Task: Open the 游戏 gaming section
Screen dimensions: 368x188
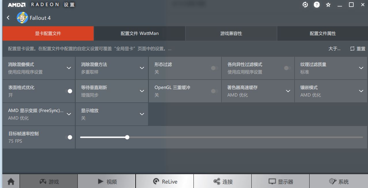Action: pos(49,181)
